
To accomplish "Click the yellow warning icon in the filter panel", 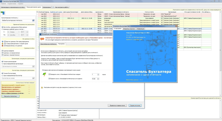I will click(x=2, y=43).
